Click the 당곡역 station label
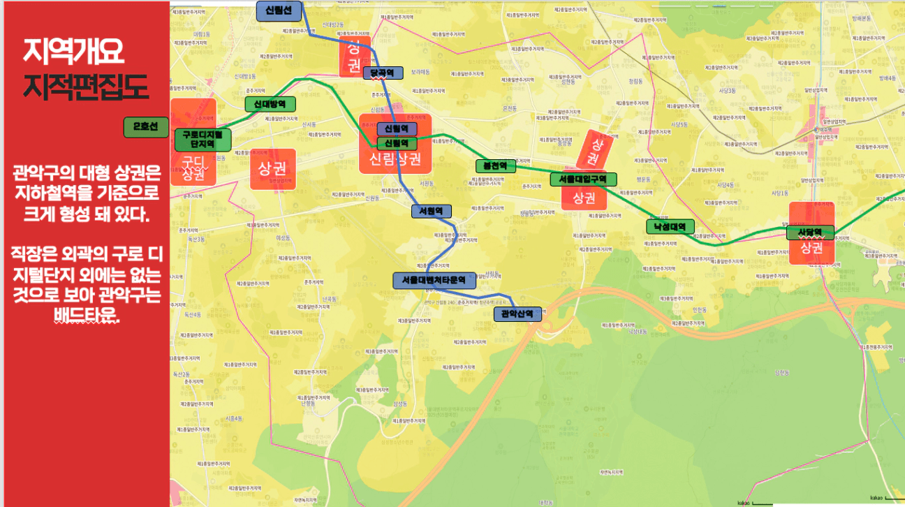 coord(383,73)
